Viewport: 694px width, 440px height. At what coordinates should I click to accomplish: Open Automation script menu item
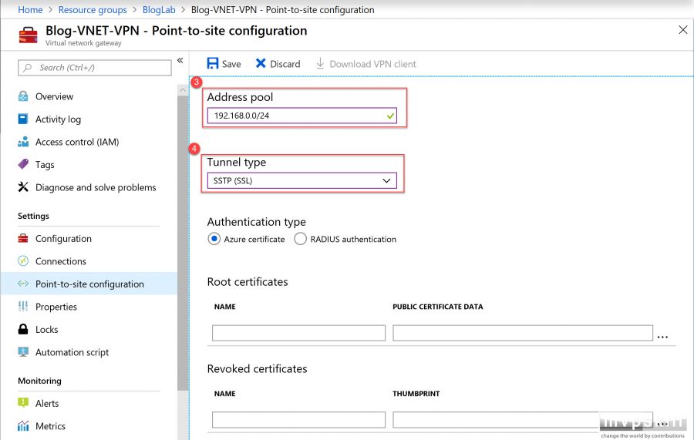pyautogui.click(x=72, y=352)
